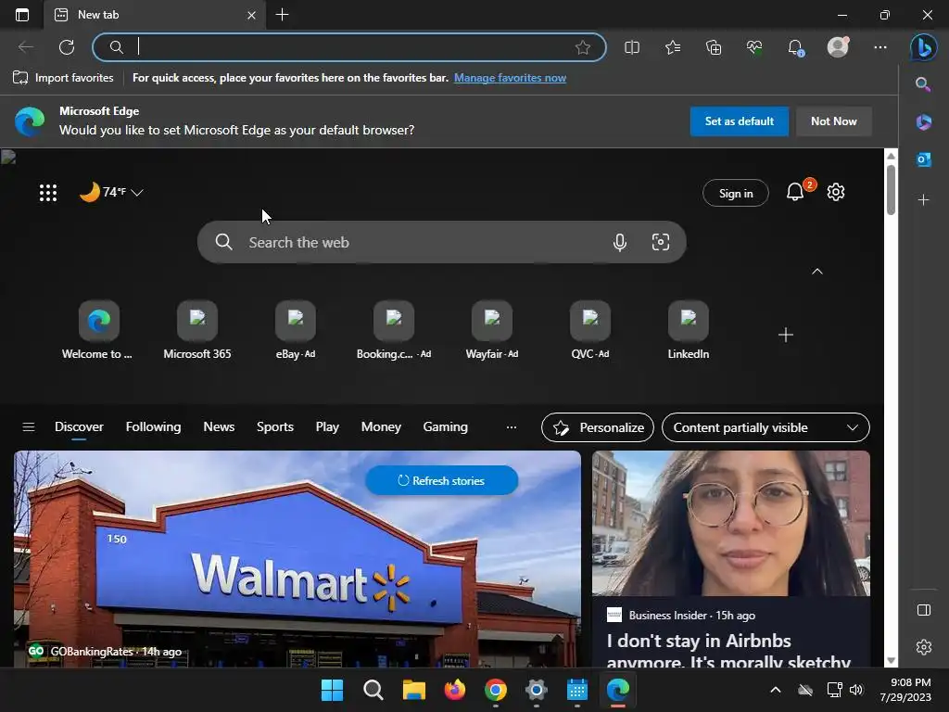
Task: Open Microsoft 365 sidebar icon
Action: tap(924, 121)
